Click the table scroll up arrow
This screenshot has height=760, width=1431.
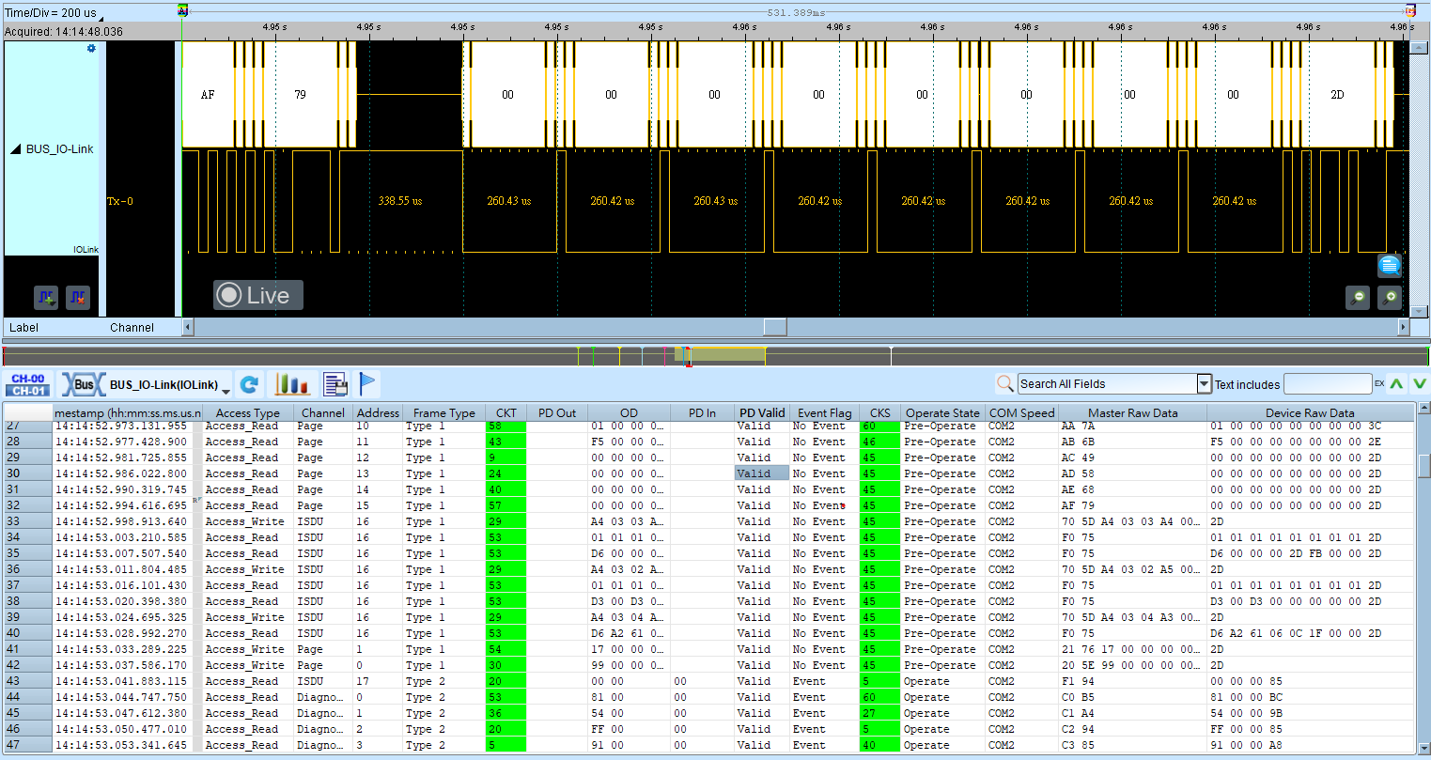pyautogui.click(x=1423, y=410)
